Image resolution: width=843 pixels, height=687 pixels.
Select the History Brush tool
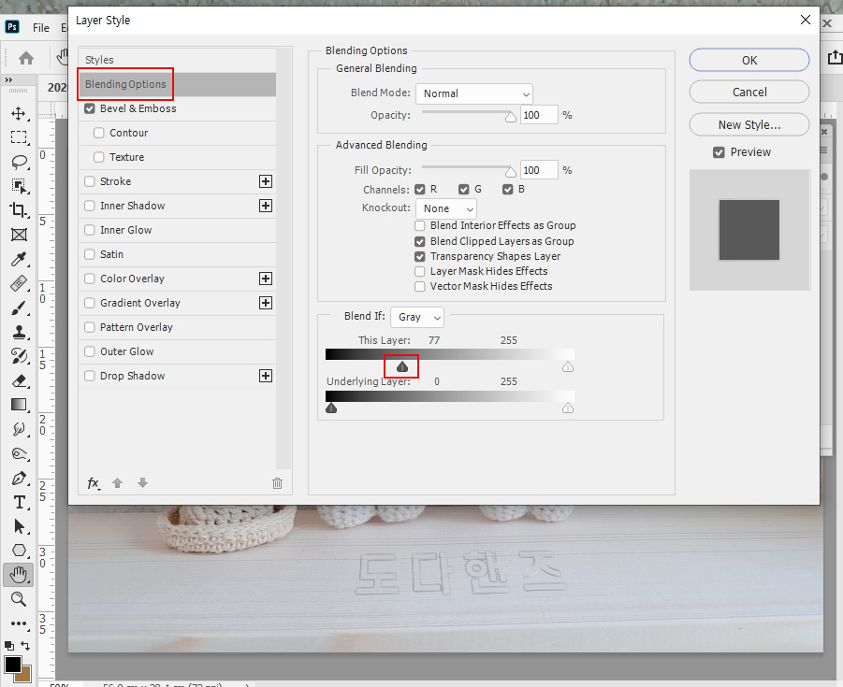point(19,356)
